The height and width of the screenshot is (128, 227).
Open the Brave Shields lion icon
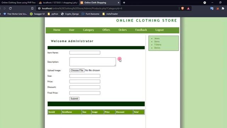(182, 9)
